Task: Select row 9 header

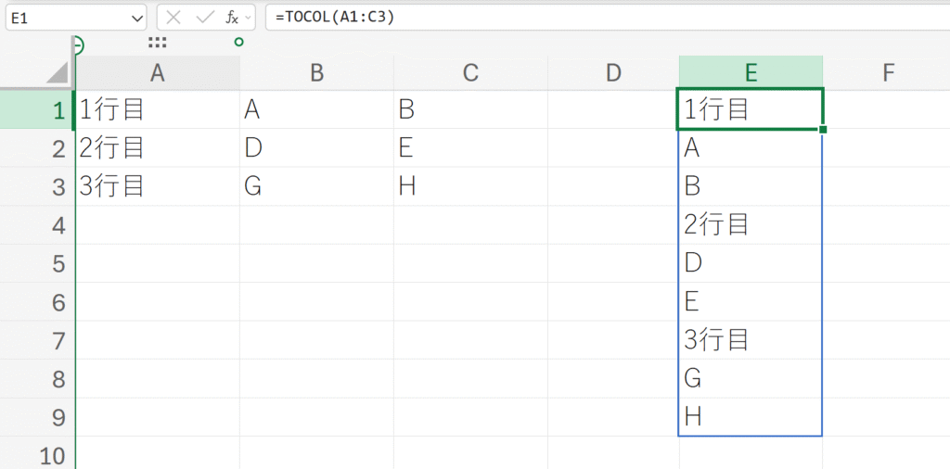Action: pos(58,417)
